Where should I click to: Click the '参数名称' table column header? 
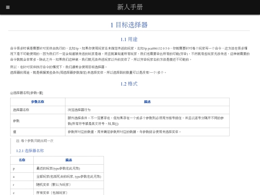[38, 102]
